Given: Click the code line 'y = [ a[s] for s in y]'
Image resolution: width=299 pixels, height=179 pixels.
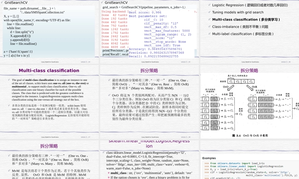Looking at the screenshot, I should 16,55.
